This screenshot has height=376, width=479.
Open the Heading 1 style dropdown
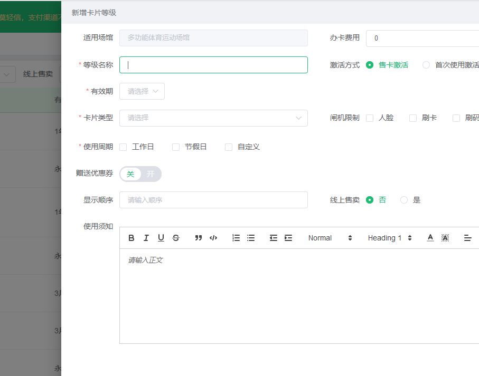(x=390, y=238)
